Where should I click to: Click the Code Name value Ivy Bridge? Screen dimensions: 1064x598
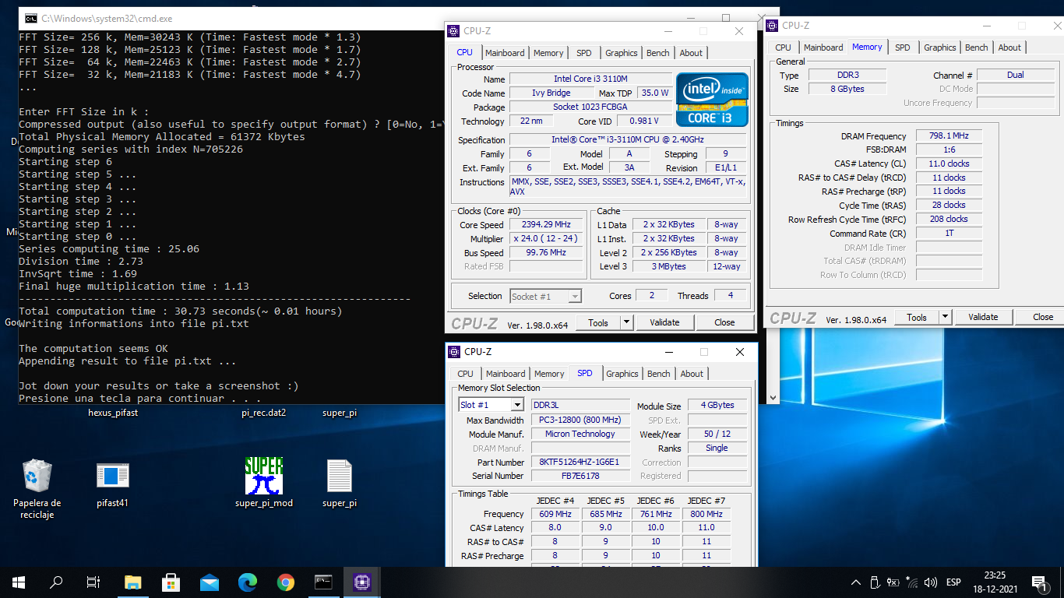(551, 93)
